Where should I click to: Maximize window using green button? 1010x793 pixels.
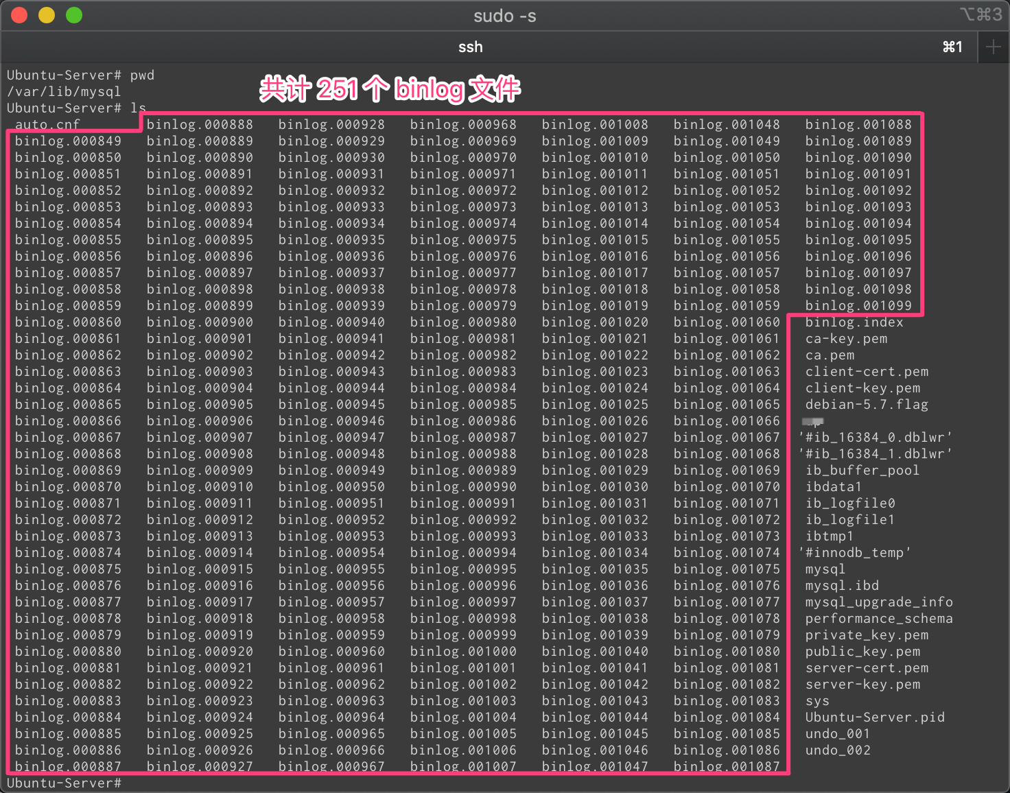point(74,15)
